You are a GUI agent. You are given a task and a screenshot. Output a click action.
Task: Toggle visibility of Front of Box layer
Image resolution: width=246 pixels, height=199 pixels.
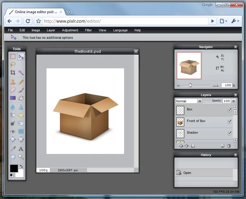tap(229, 121)
